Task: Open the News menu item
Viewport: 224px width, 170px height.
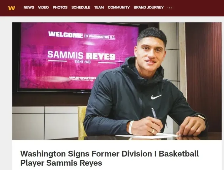Action: pos(29,8)
